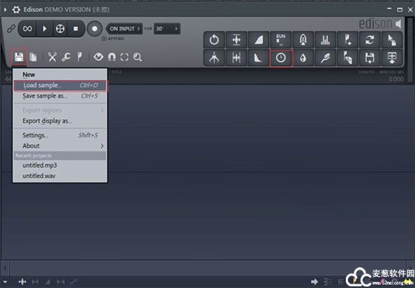Toggle the chain link icon
The width and height of the screenshot is (415, 288).
(x=11, y=28)
